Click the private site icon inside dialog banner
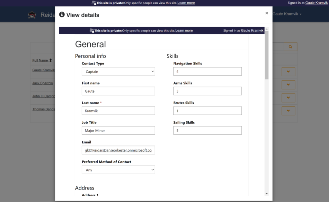Screen dimensions: 329x202 coord(92,30)
